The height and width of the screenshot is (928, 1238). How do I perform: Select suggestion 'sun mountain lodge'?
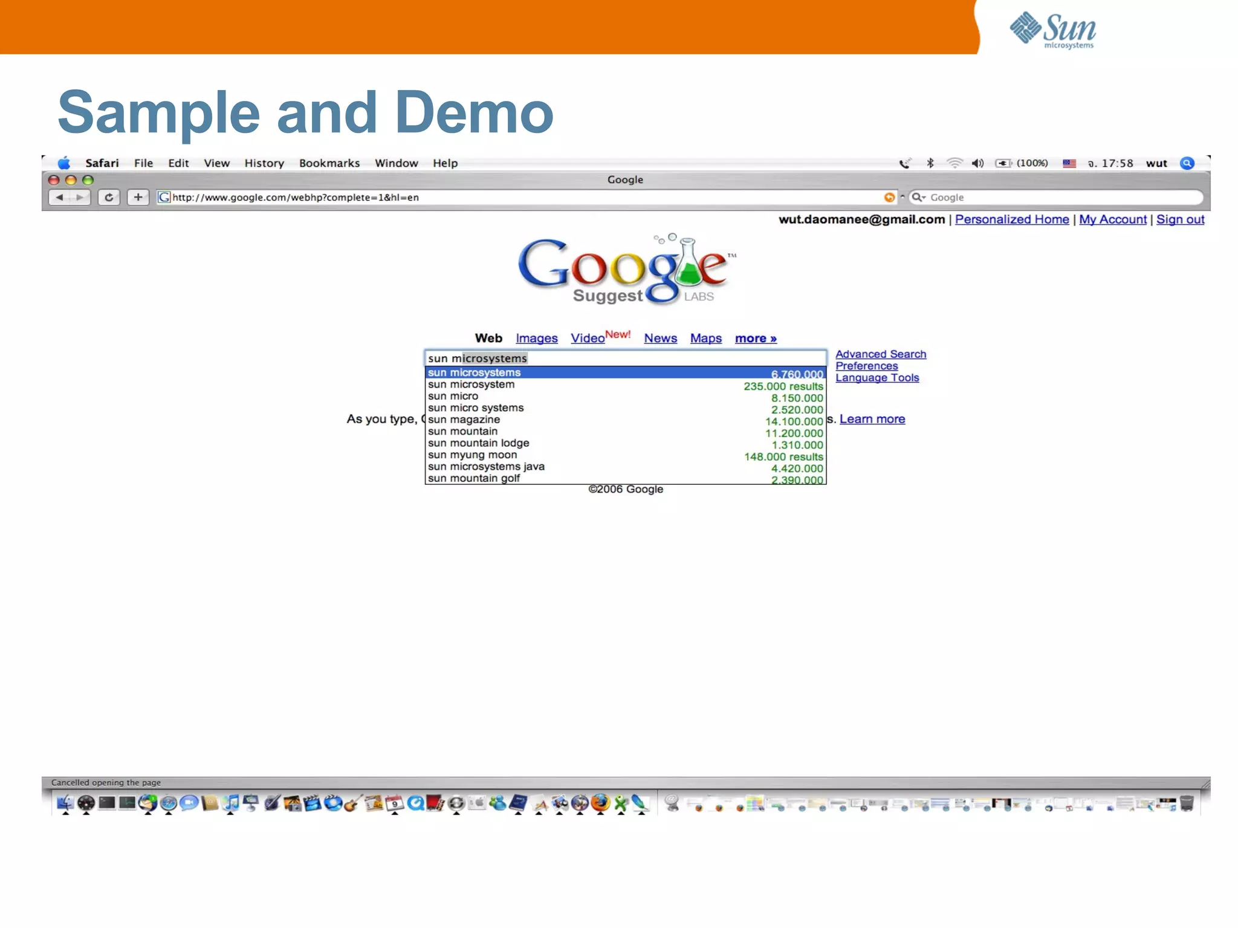[626, 443]
